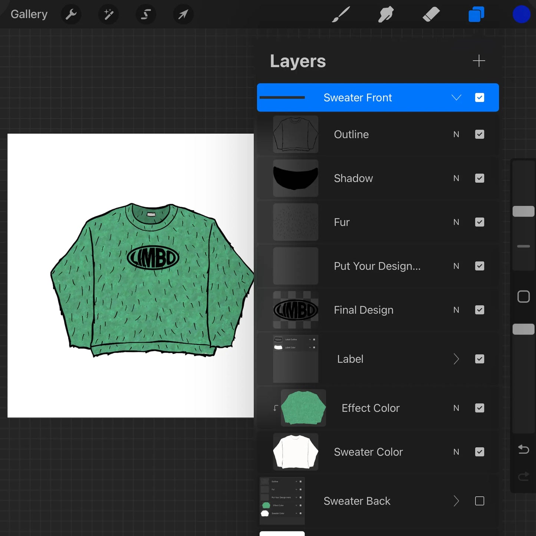Add a new layer with the plus button
Viewport: 536px width, 536px height.
pos(479,60)
